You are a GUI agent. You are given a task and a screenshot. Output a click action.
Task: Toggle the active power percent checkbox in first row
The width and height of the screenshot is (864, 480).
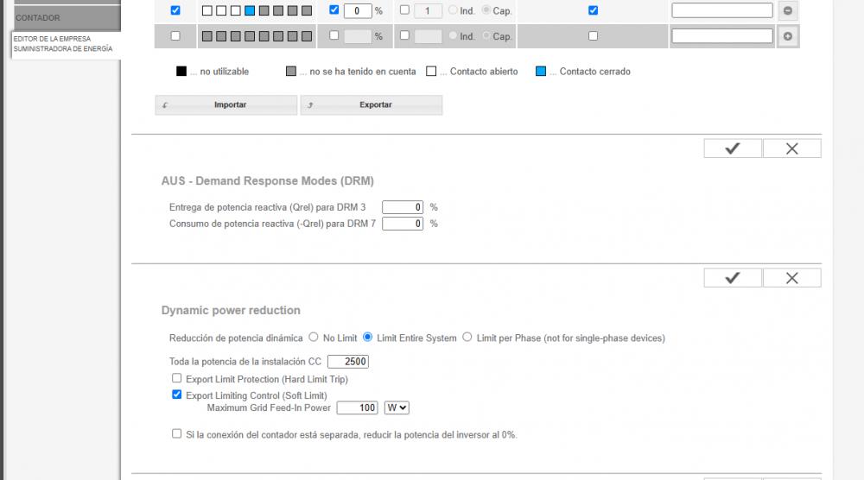coord(334,9)
